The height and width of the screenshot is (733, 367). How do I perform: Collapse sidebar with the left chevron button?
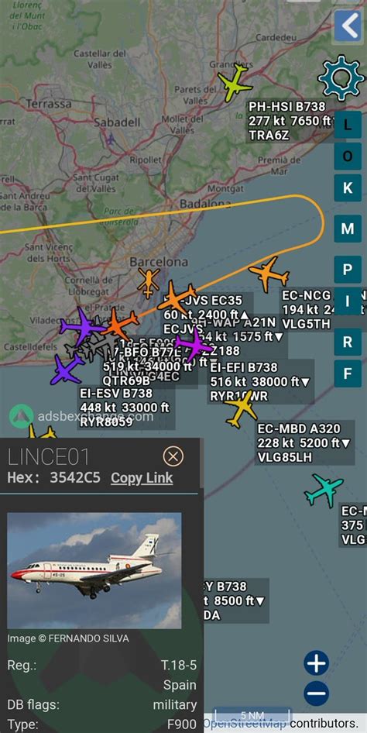point(348,26)
